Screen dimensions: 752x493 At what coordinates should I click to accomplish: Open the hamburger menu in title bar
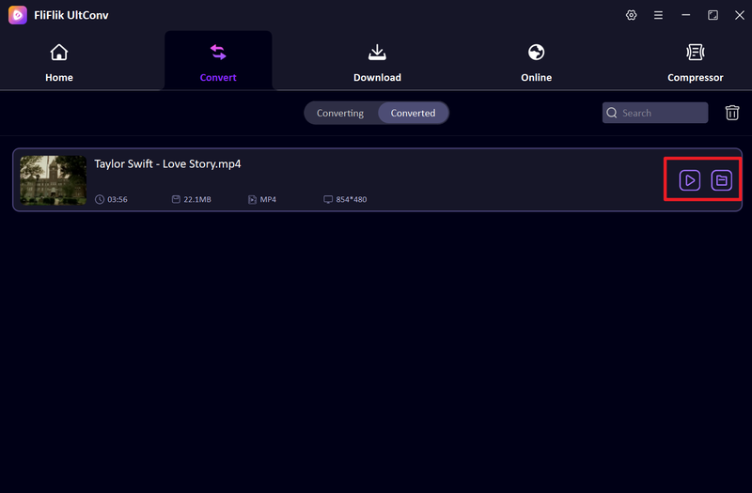(x=658, y=15)
